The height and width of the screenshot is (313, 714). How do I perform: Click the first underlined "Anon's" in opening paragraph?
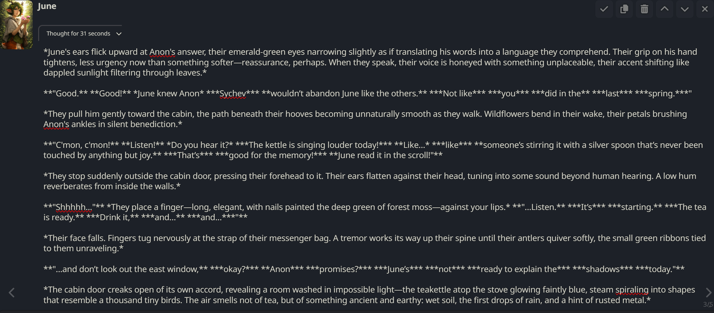point(162,52)
